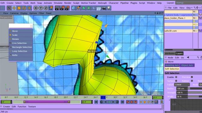Toggle the X axis lock
The image size is (202, 113).
36,8
